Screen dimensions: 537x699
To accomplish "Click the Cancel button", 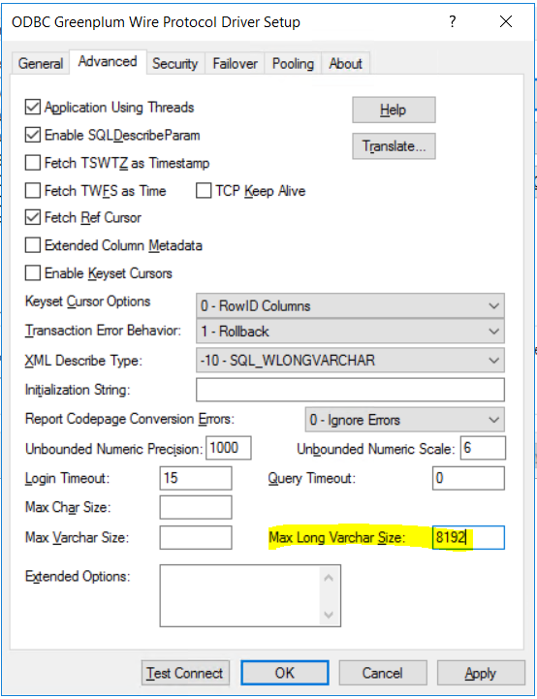I will (x=383, y=673).
